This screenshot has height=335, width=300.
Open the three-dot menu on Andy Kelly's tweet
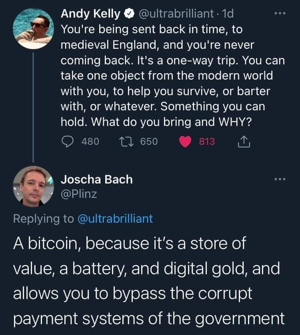[280, 13]
